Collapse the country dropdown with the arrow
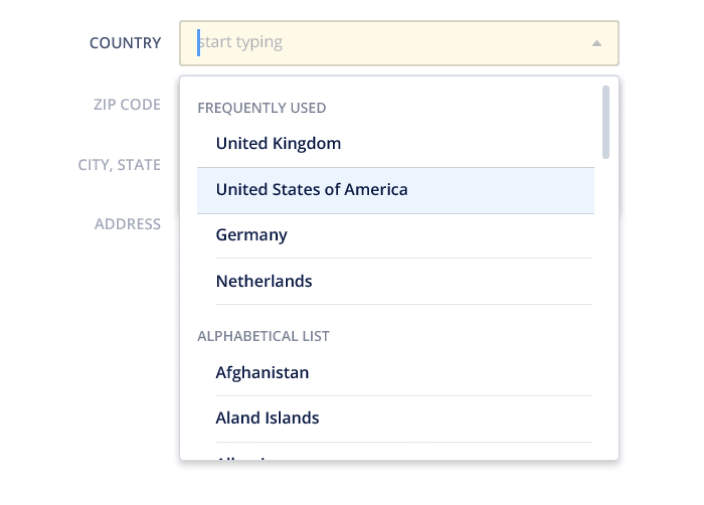The image size is (704, 505). pyautogui.click(x=596, y=43)
